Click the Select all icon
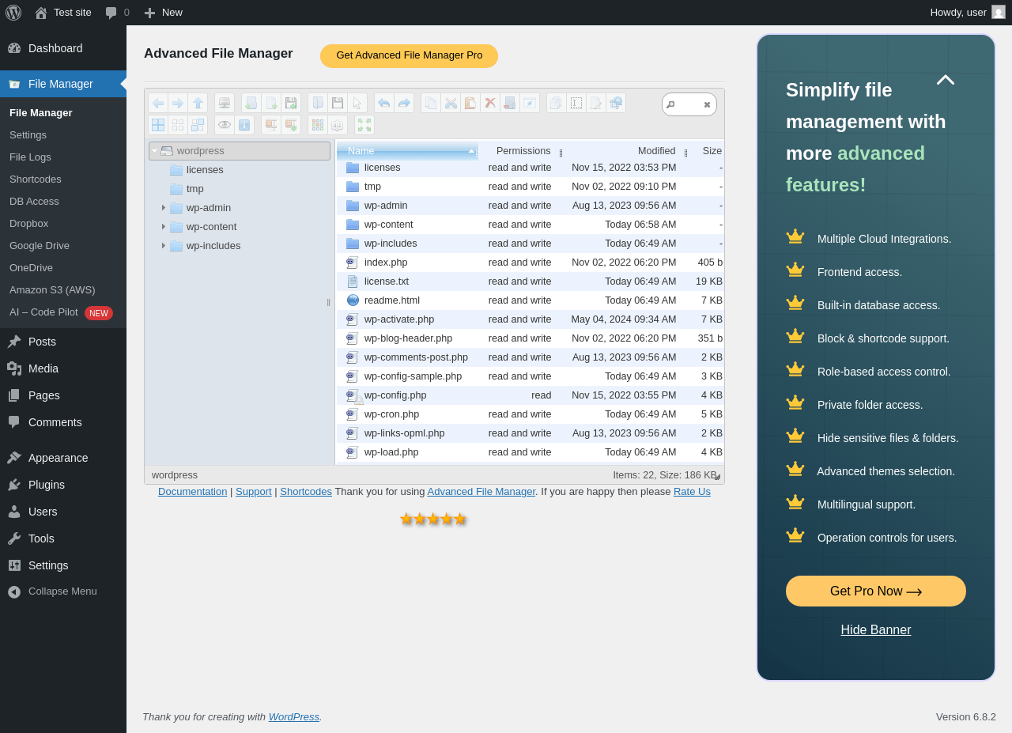This screenshot has height=733, width=1012. 158,125
